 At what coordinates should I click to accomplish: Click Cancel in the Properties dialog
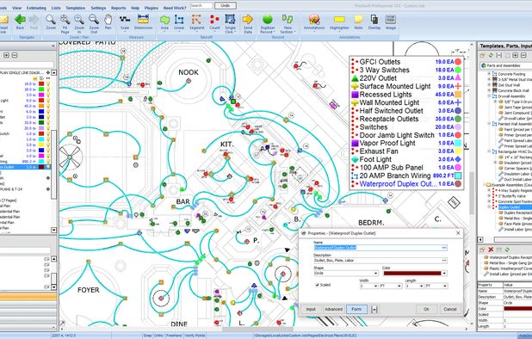coord(450,309)
